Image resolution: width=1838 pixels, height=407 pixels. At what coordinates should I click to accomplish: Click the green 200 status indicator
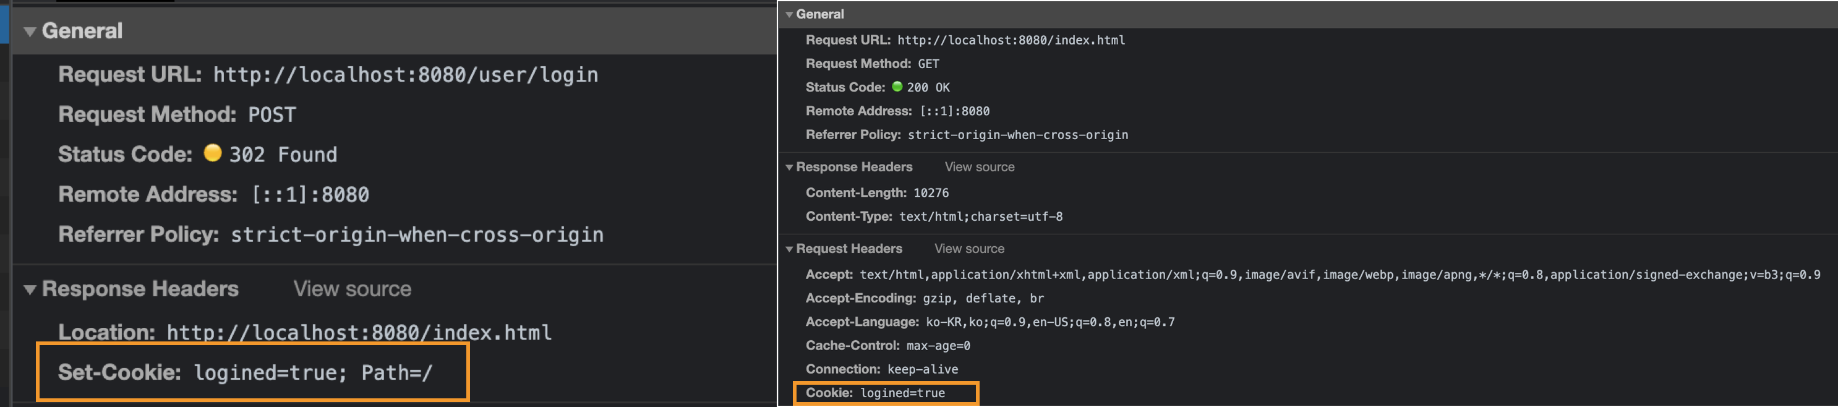[897, 87]
